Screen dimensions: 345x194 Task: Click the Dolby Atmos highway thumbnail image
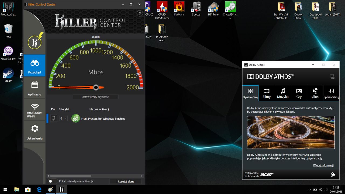point(291,132)
